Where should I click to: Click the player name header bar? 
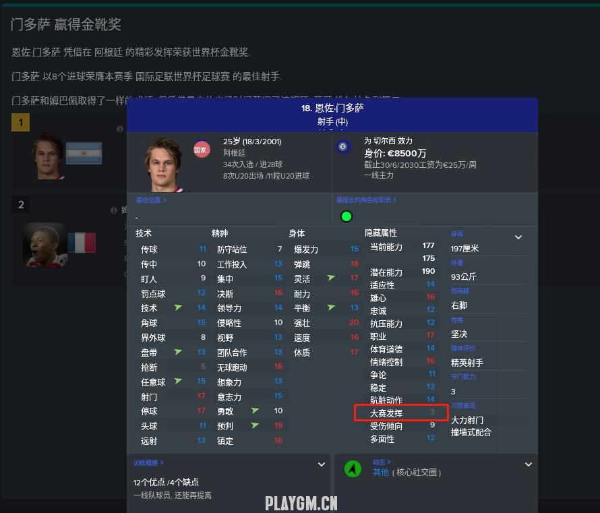tap(332, 115)
